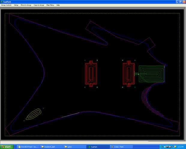Screen dimensions: 186x149
Task: Select the yellow oval pocket toolpath
Action: click(x=34, y=114)
